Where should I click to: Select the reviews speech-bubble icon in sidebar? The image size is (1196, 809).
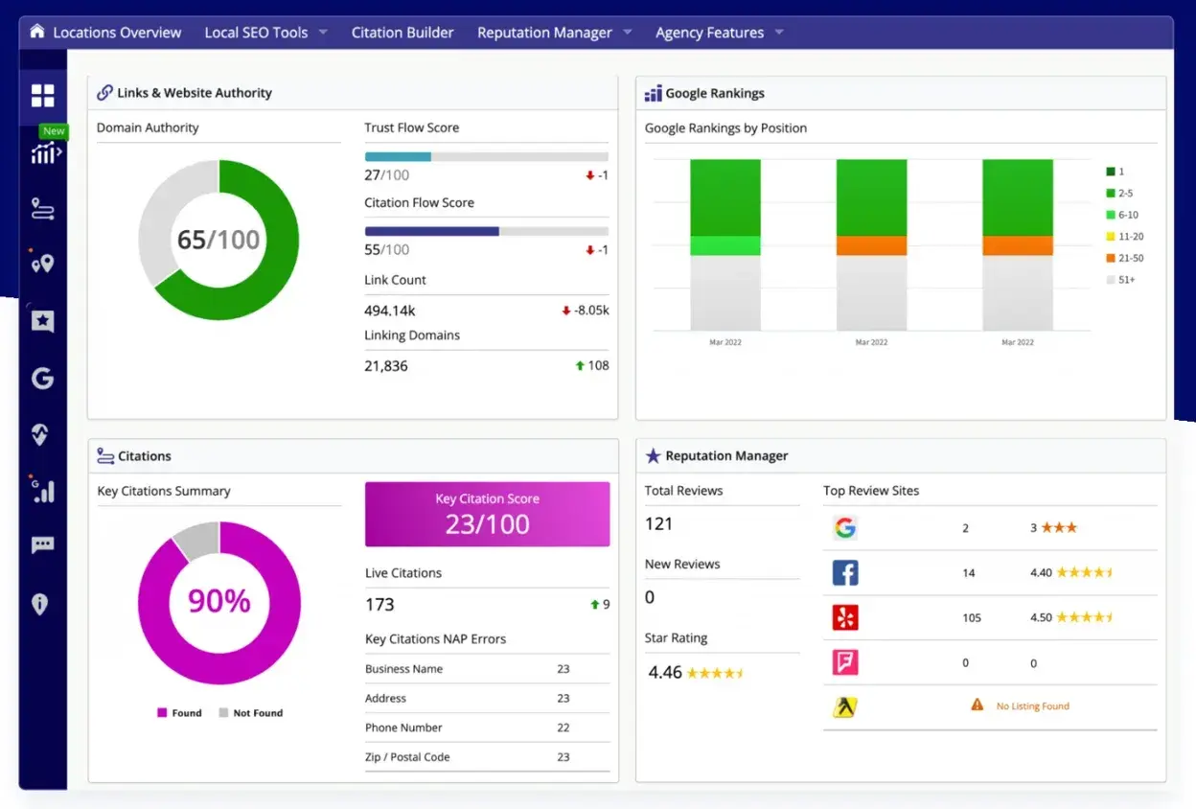point(42,544)
